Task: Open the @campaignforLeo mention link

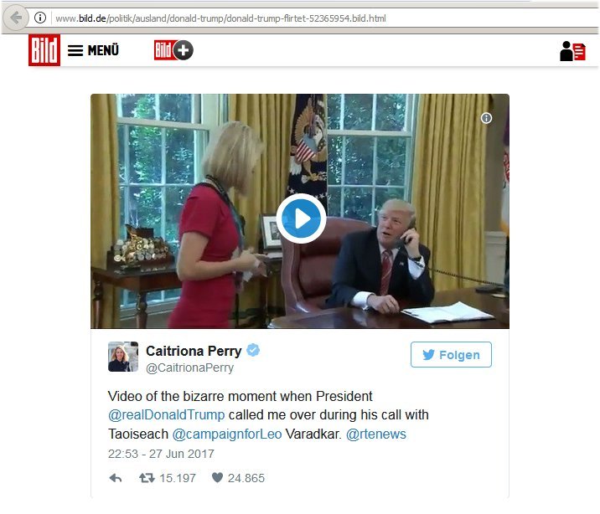Action: 227,434
